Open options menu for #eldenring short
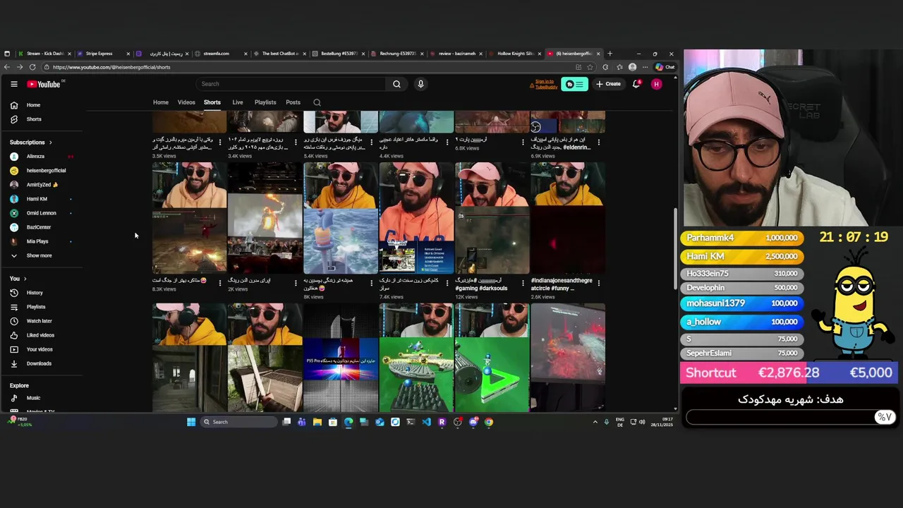This screenshot has height=508, width=903. pos(599,143)
